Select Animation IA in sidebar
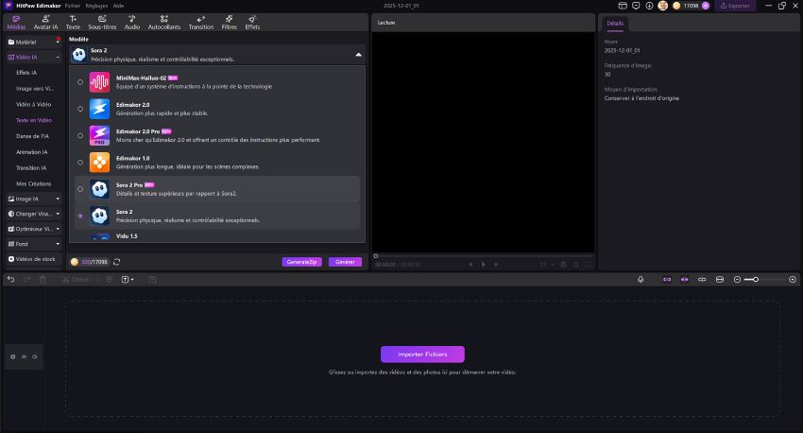Screen dimensions: 803x433 [31, 152]
